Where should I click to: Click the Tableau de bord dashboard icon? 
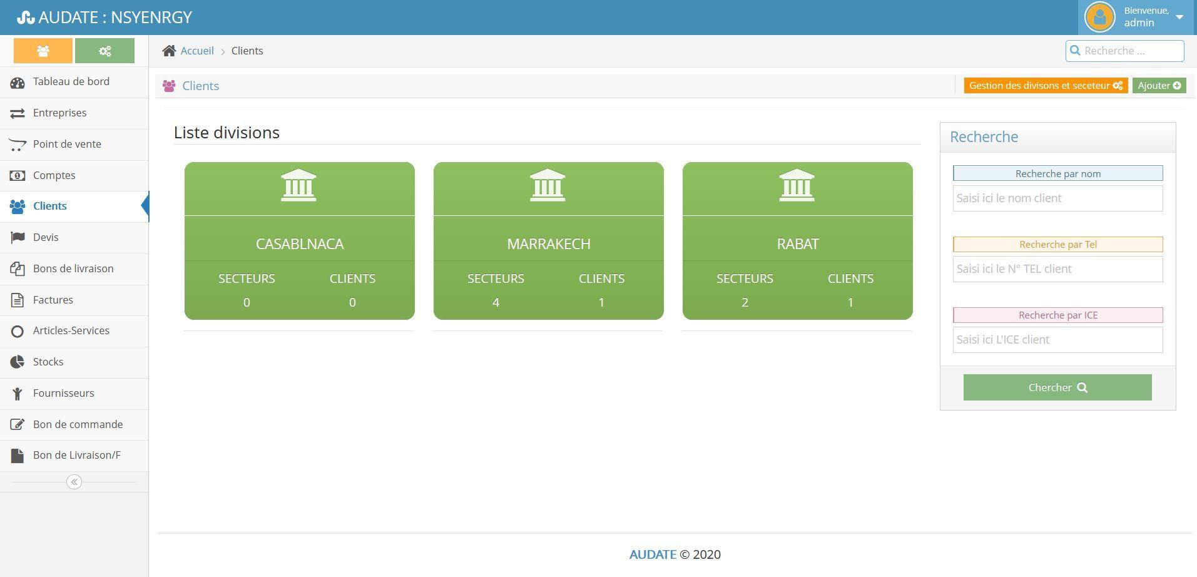18,82
